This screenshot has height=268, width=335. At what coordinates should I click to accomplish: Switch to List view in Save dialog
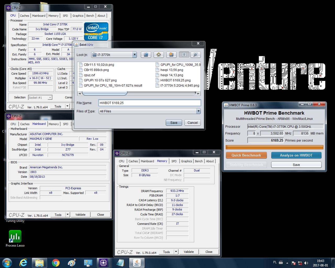(184, 55)
